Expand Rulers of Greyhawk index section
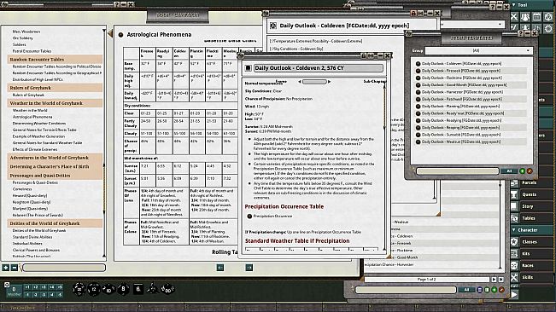This screenshot has width=556, height=312. (55, 88)
